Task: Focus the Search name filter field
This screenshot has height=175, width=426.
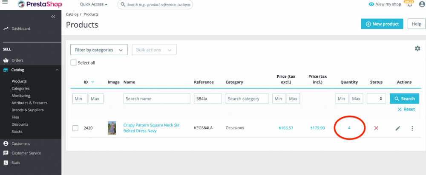Action: coord(157,99)
